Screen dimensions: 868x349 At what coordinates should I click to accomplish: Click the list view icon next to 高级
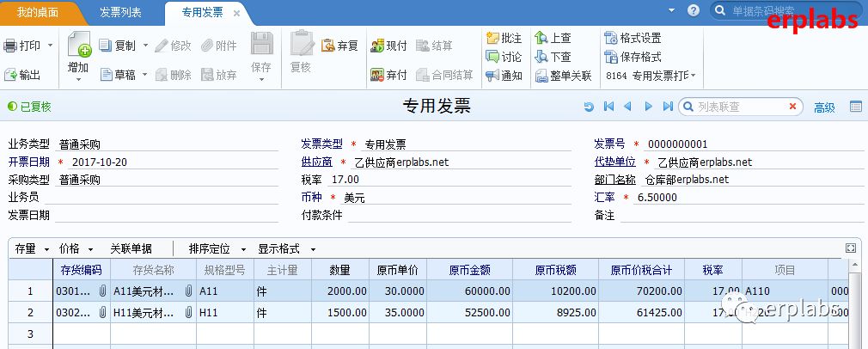pos(855,107)
